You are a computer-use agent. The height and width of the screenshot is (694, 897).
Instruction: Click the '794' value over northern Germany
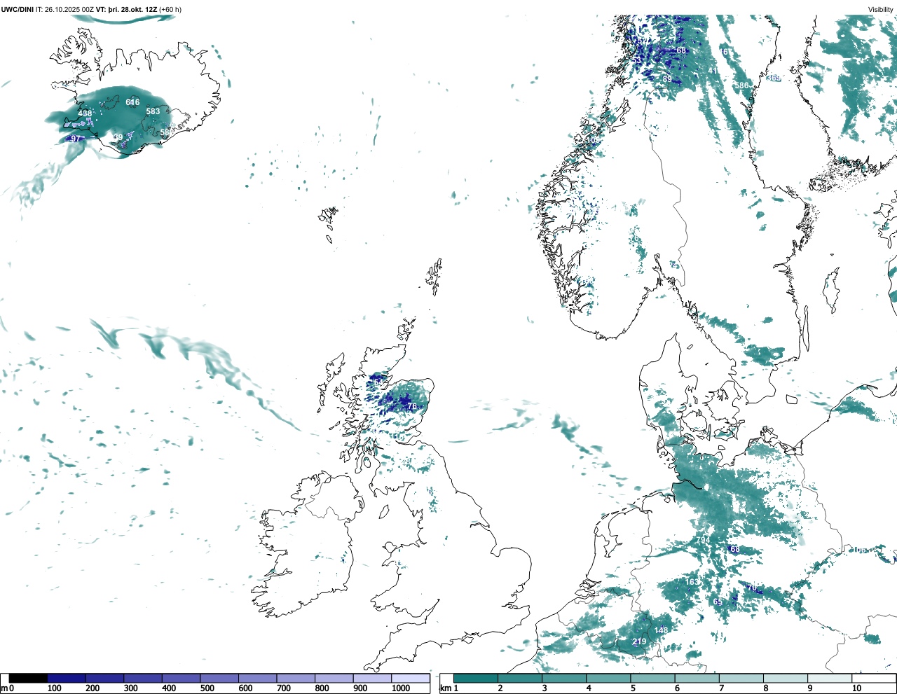pos(702,540)
